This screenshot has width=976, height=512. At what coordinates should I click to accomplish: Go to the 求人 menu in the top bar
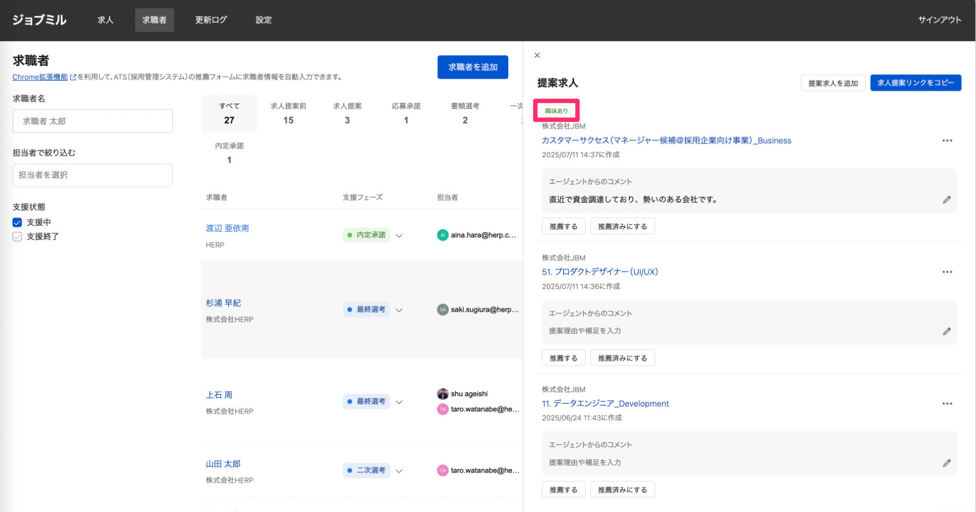coord(105,20)
